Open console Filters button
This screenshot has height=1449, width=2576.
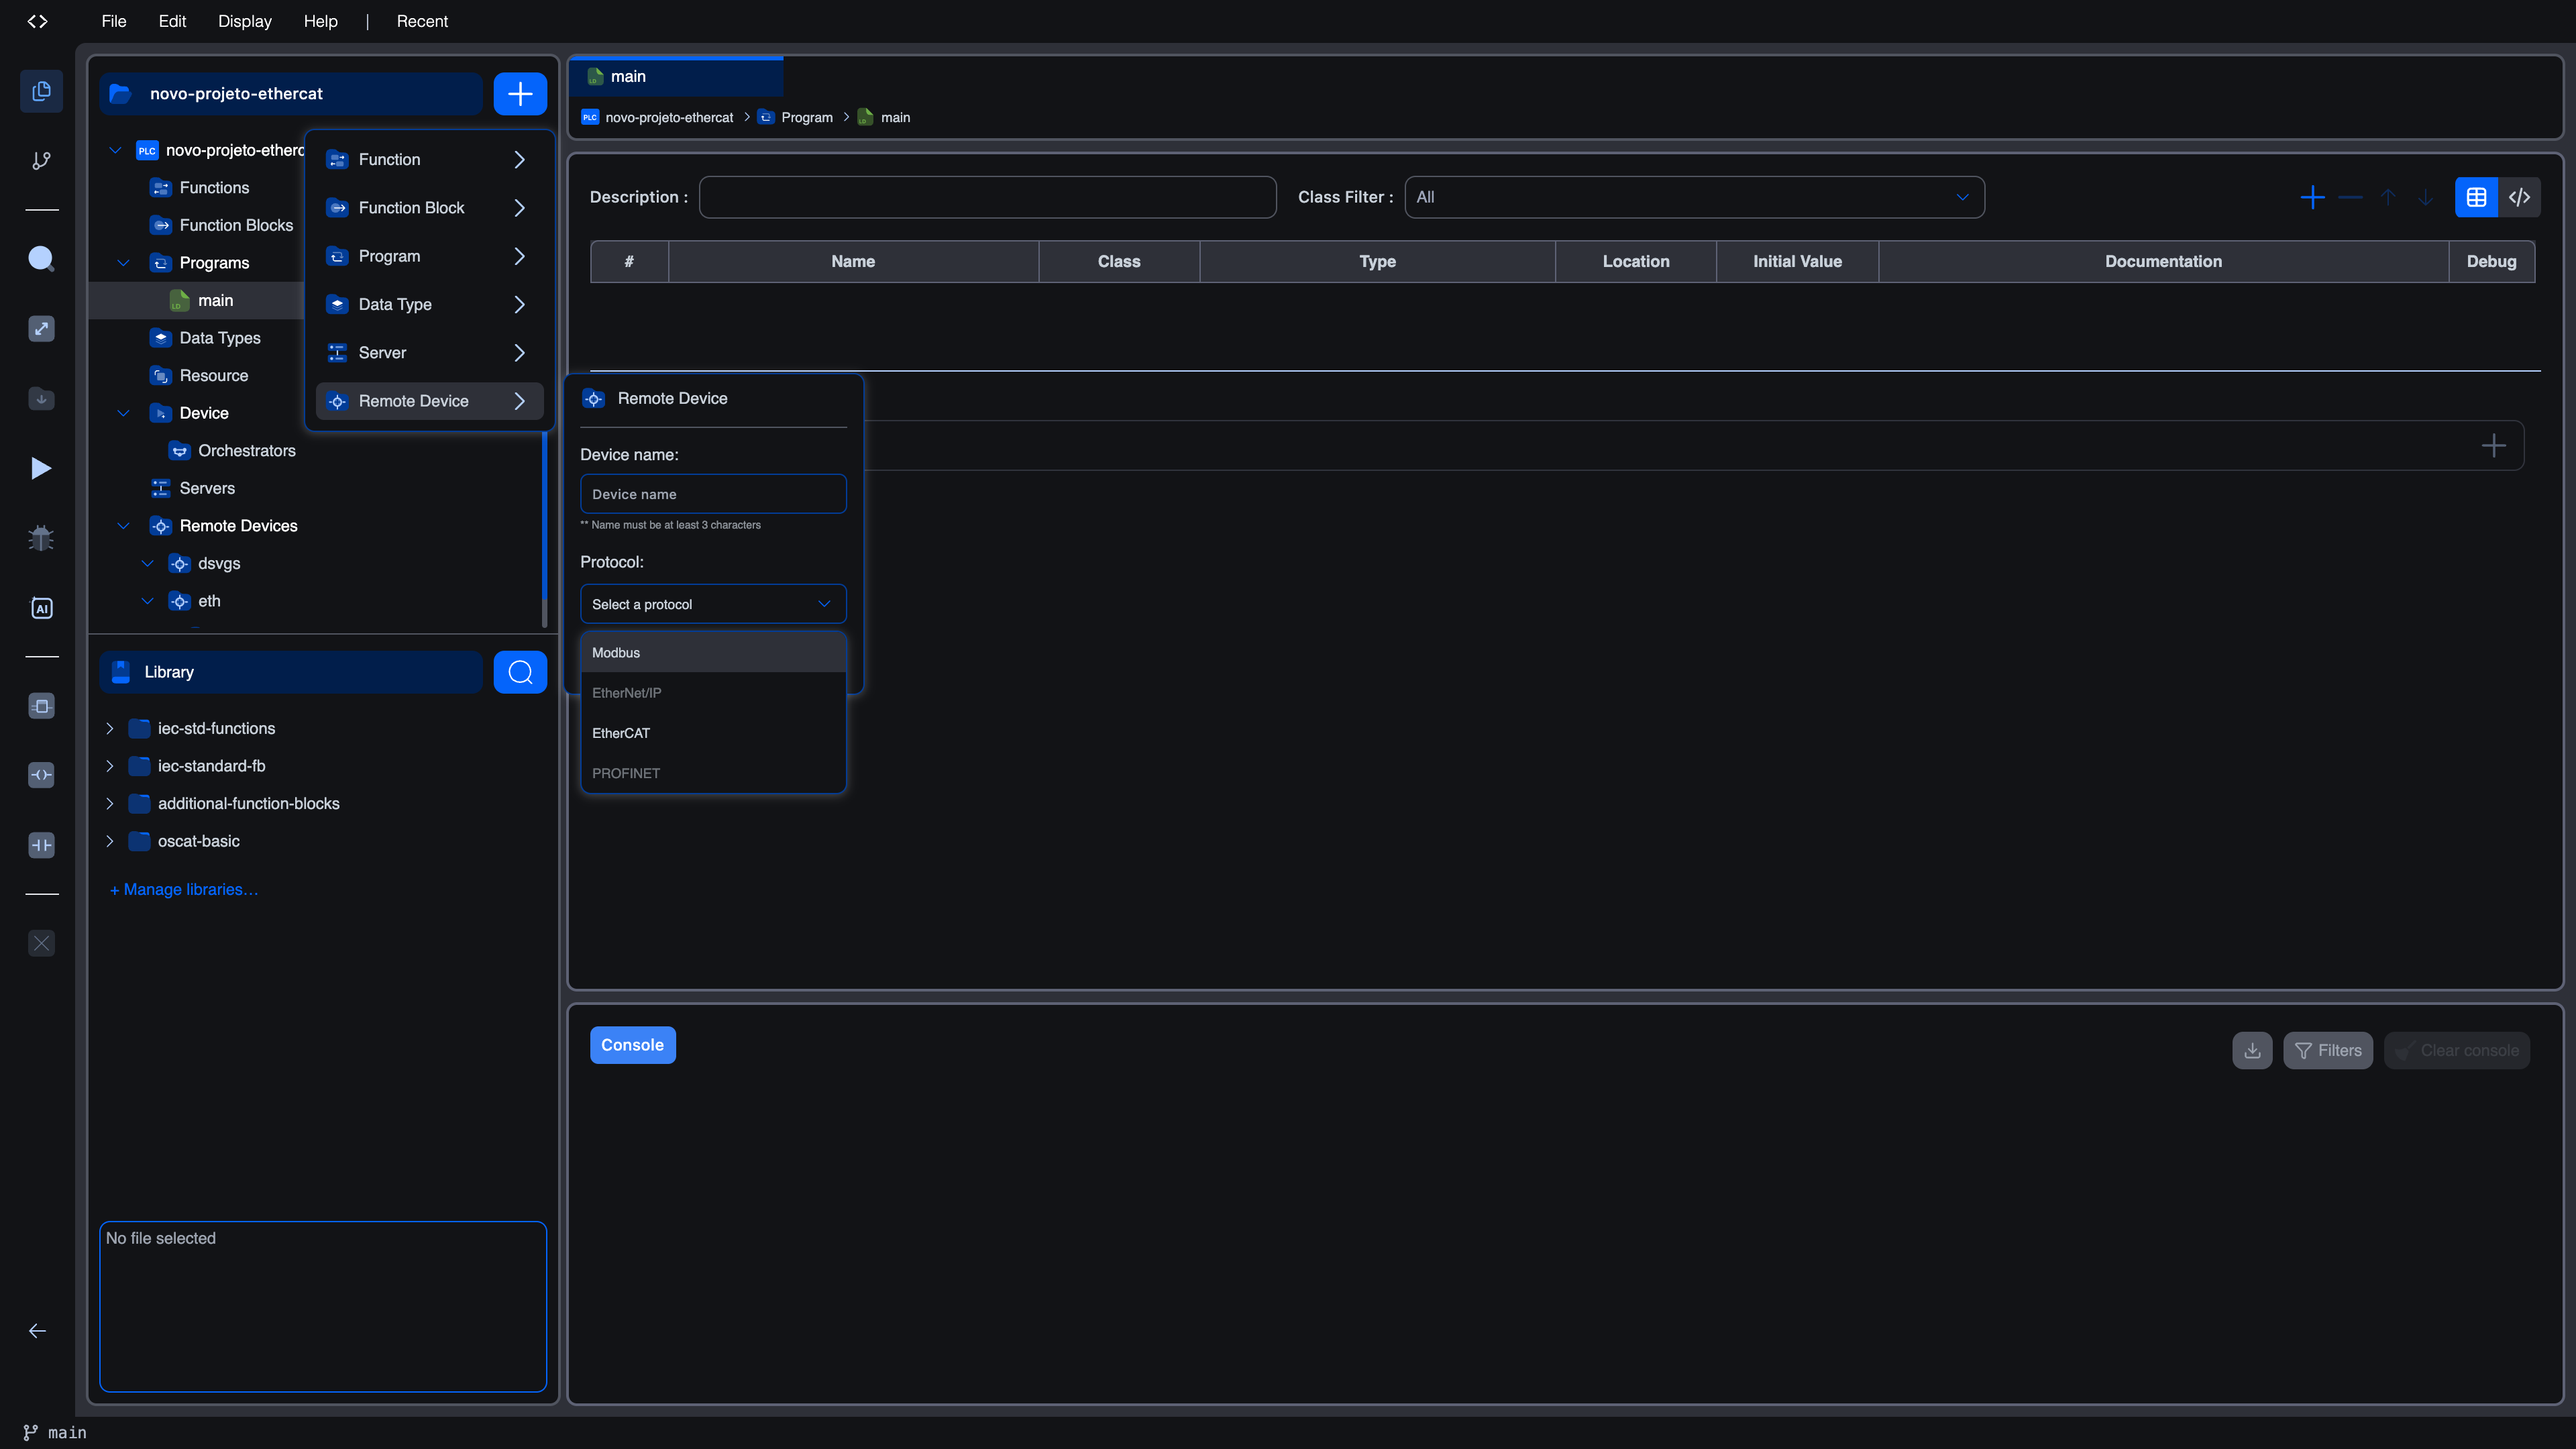coord(2328,1050)
